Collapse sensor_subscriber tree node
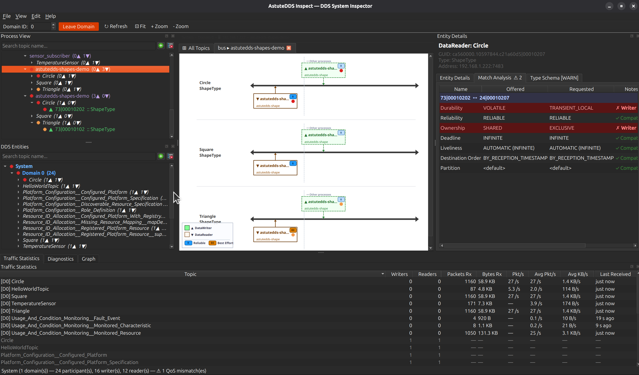Image resolution: width=639 pixels, height=375 pixels. click(x=25, y=56)
